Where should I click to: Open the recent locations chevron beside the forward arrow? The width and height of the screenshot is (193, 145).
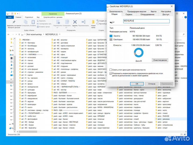16,34
